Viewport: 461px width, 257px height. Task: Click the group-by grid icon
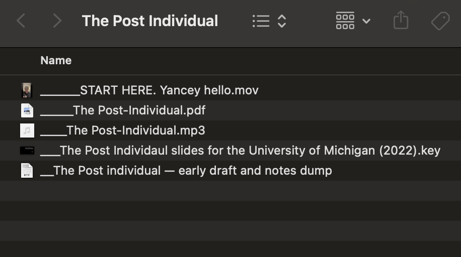(345, 21)
